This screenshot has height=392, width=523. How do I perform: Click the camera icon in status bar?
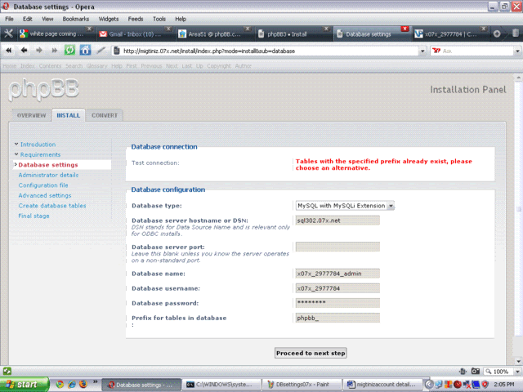click(476, 371)
